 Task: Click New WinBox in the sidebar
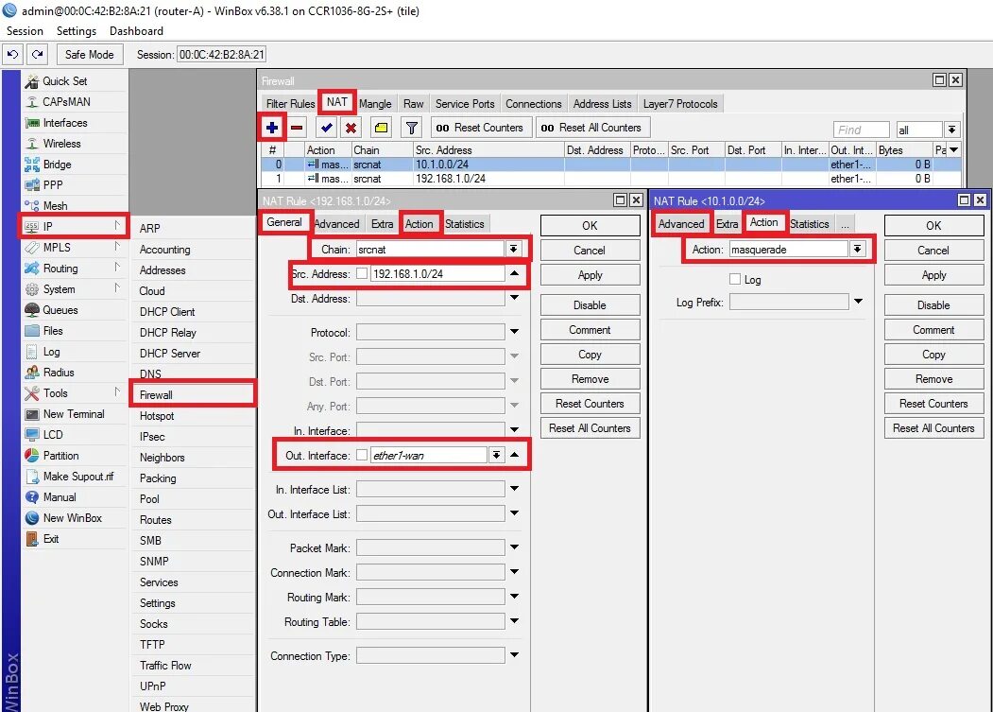[72, 518]
